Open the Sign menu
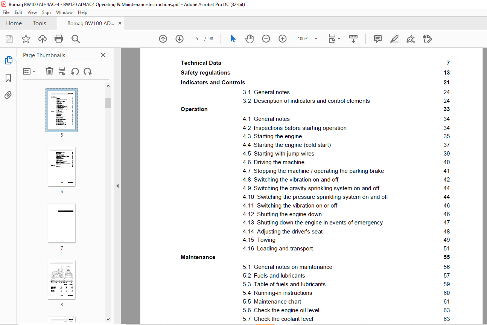 [46, 12]
